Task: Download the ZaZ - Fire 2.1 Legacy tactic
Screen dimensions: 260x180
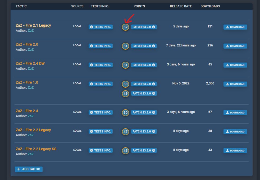Action: coord(235,27)
